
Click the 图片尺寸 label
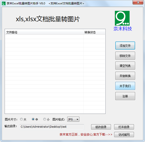(11, 119)
